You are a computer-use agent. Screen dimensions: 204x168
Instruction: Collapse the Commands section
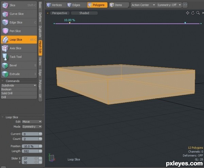[2, 81]
